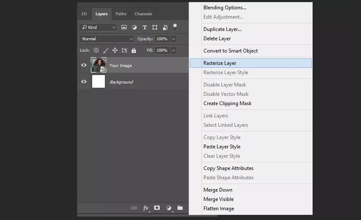Filter layers by pixel layer icon
The width and height of the screenshot is (361, 220).
tap(124, 28)
